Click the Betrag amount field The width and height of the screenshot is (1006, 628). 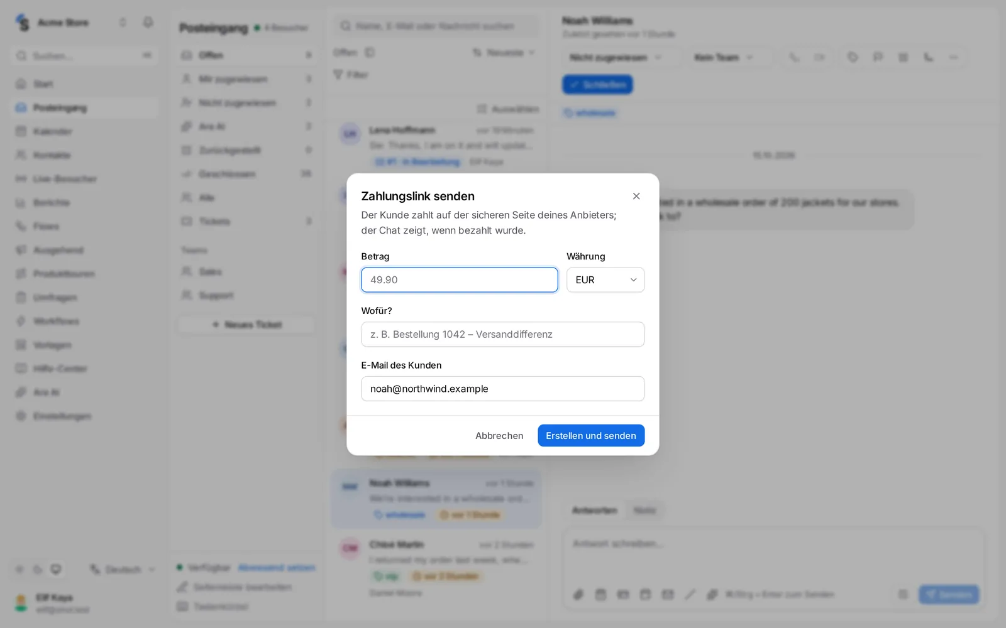coord(460,280)
